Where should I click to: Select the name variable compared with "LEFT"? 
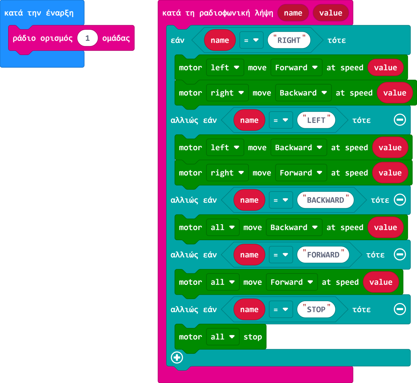pos(249,120)
